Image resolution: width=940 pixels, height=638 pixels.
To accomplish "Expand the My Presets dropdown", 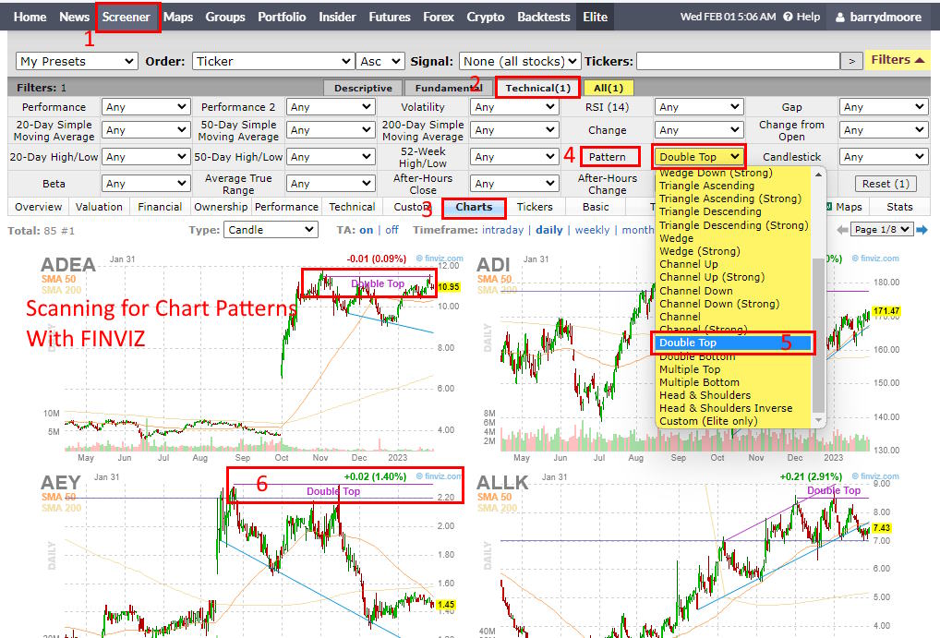I will [76, 61].
